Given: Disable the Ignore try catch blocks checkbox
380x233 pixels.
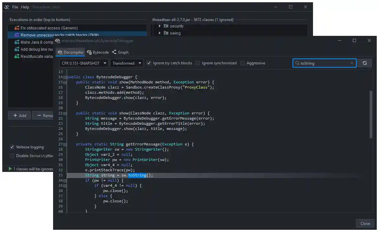Looking at the screenshot, I should click(149, 63).
